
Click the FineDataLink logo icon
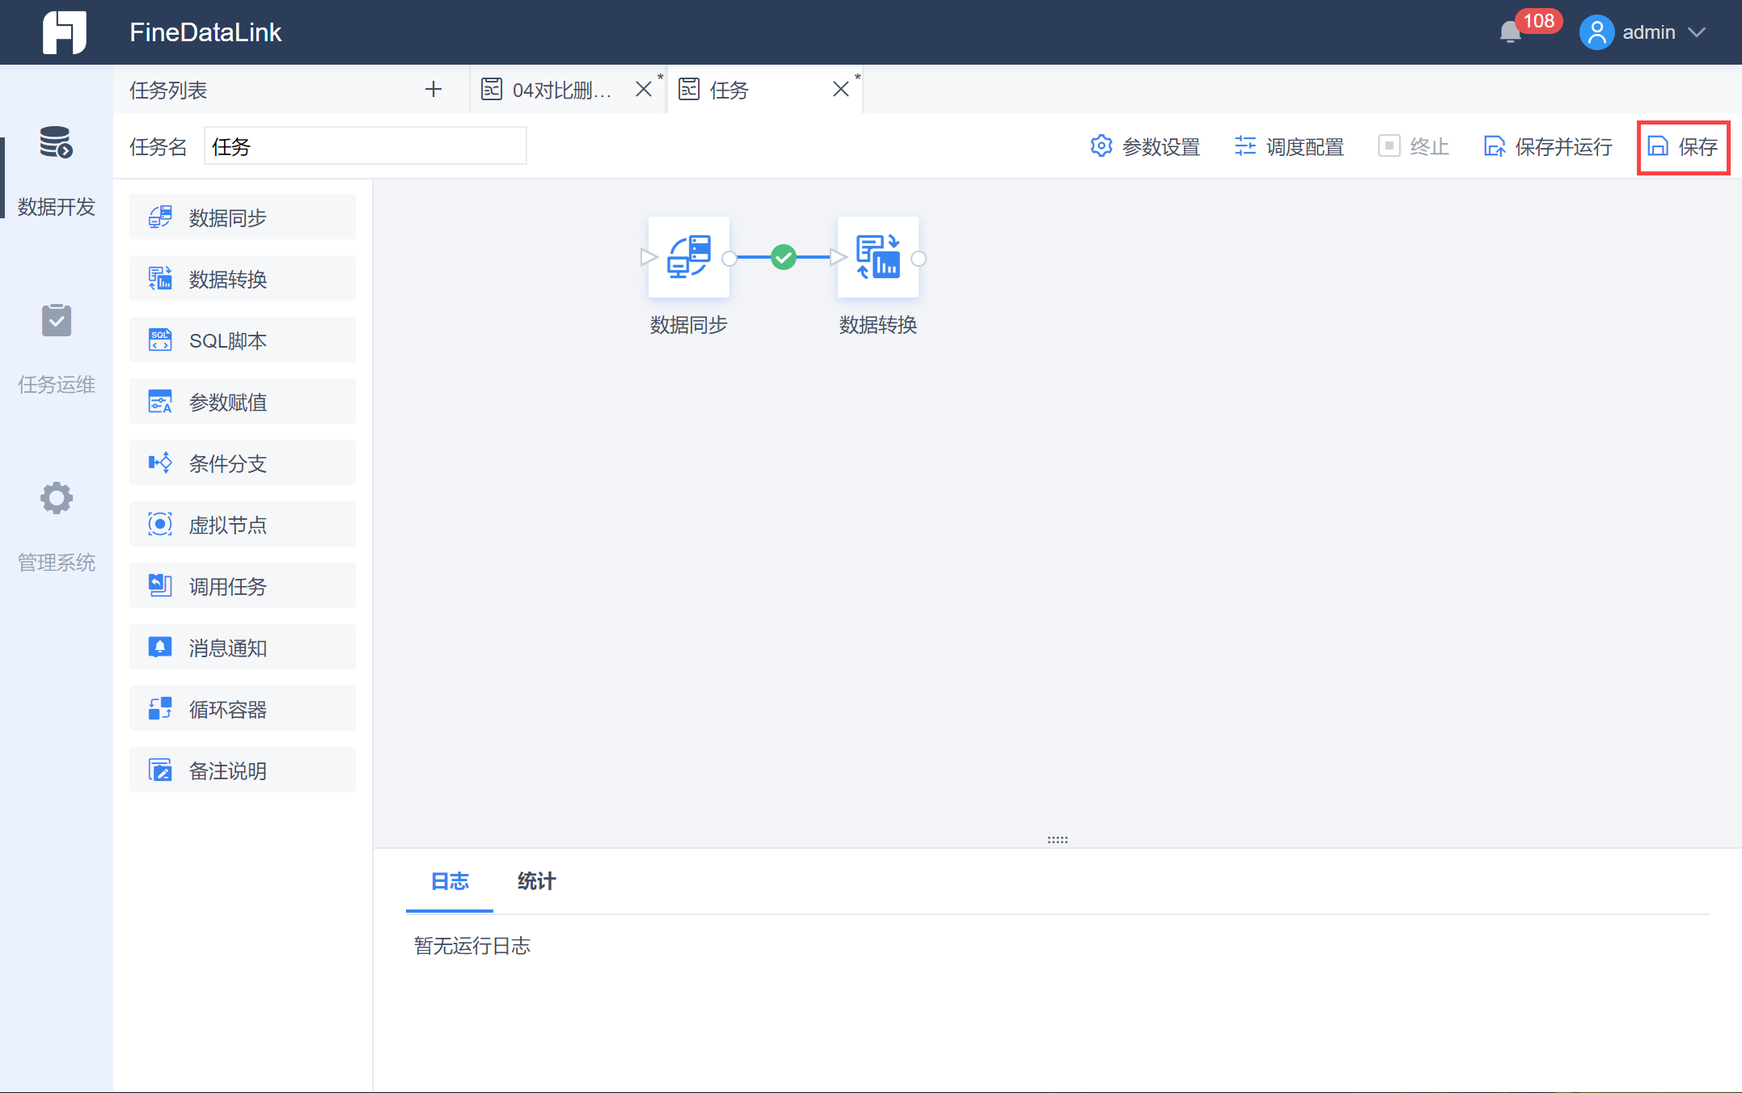pyautogui.click(x=65, y=32)
